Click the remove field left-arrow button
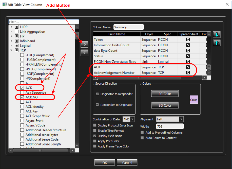This screenshot has width=232, height=169. 85,53
